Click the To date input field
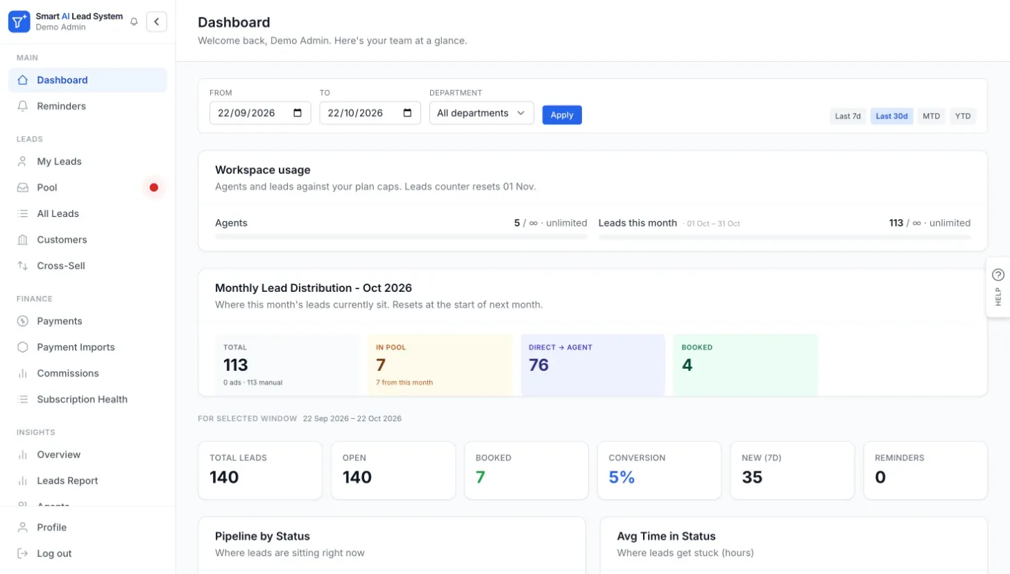1010x574 pixels. pos(370,113)
